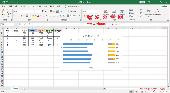The height and width of the screenshot is (93, 170).
Task: Open the font size dropdown
Action: point(40,11)
